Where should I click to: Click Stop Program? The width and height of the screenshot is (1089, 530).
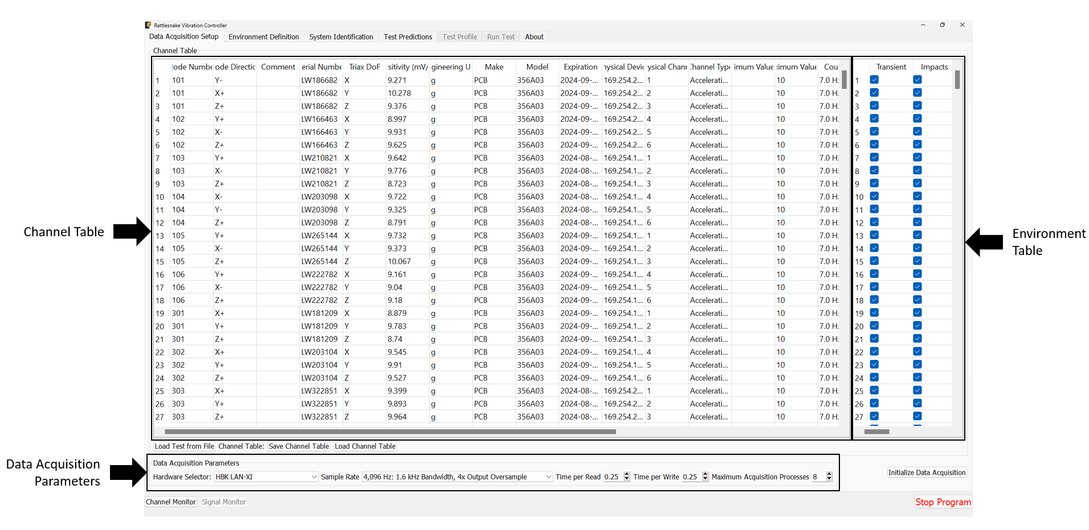click(943, 502)
